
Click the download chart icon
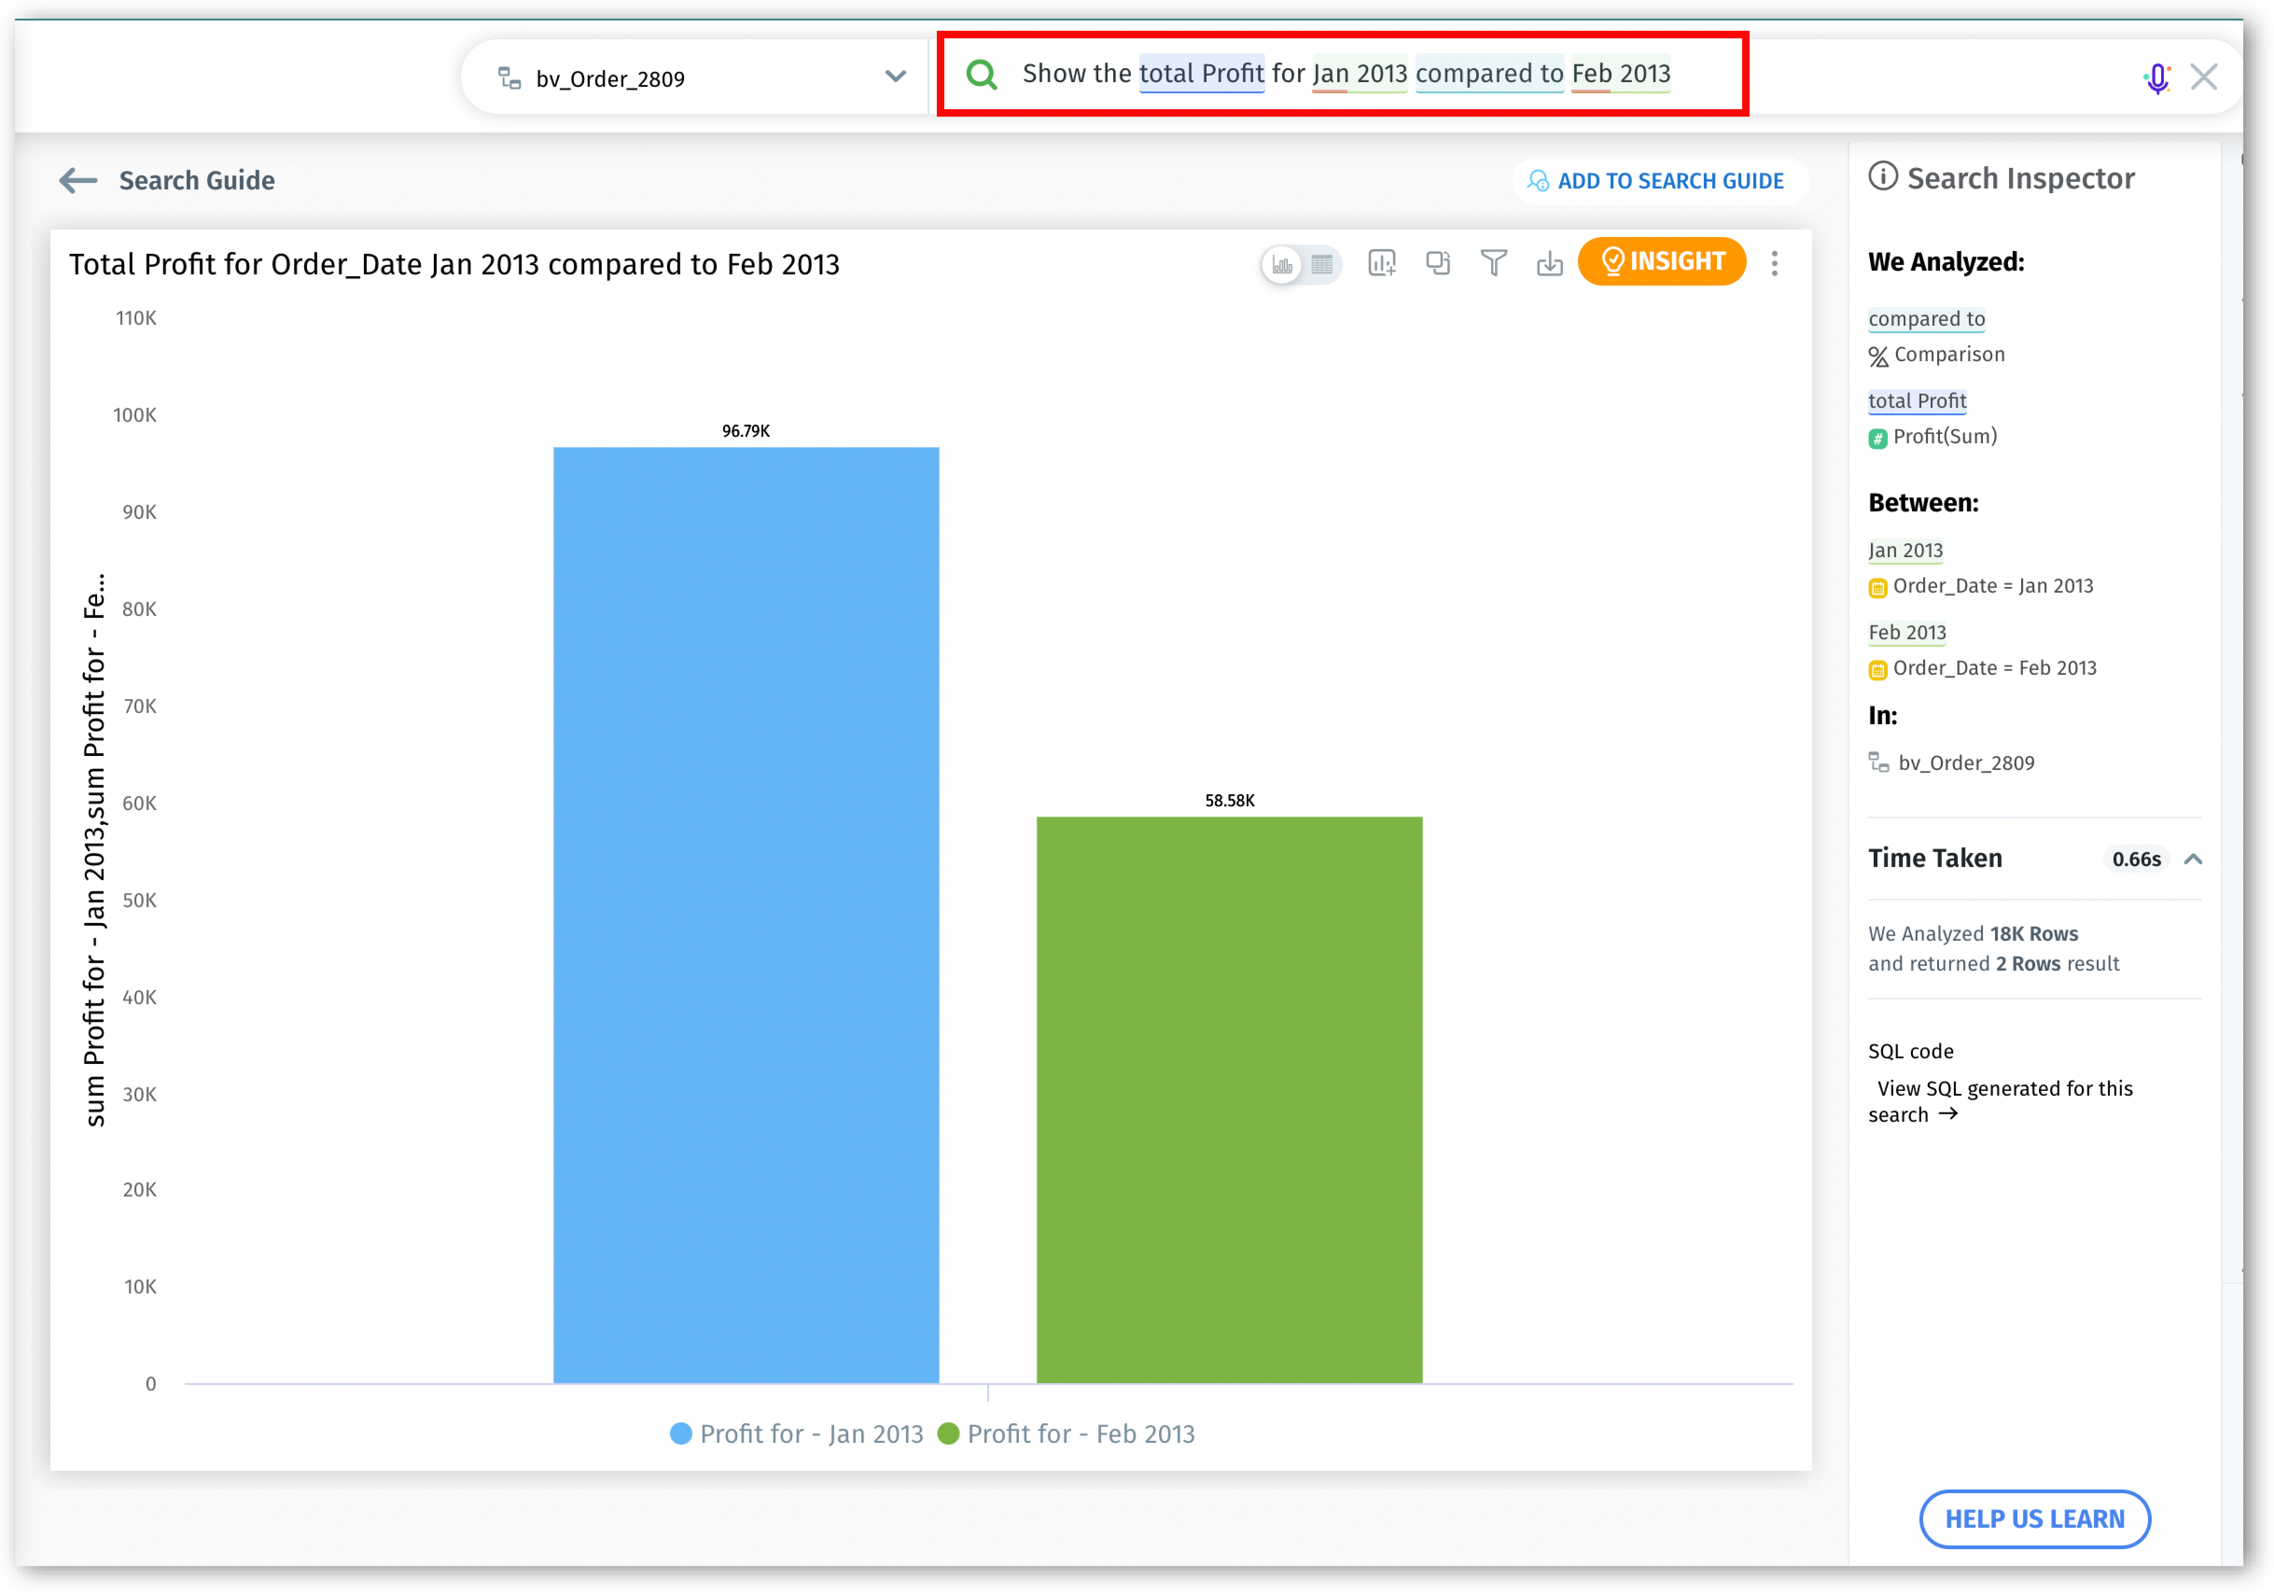(1549, 264)
